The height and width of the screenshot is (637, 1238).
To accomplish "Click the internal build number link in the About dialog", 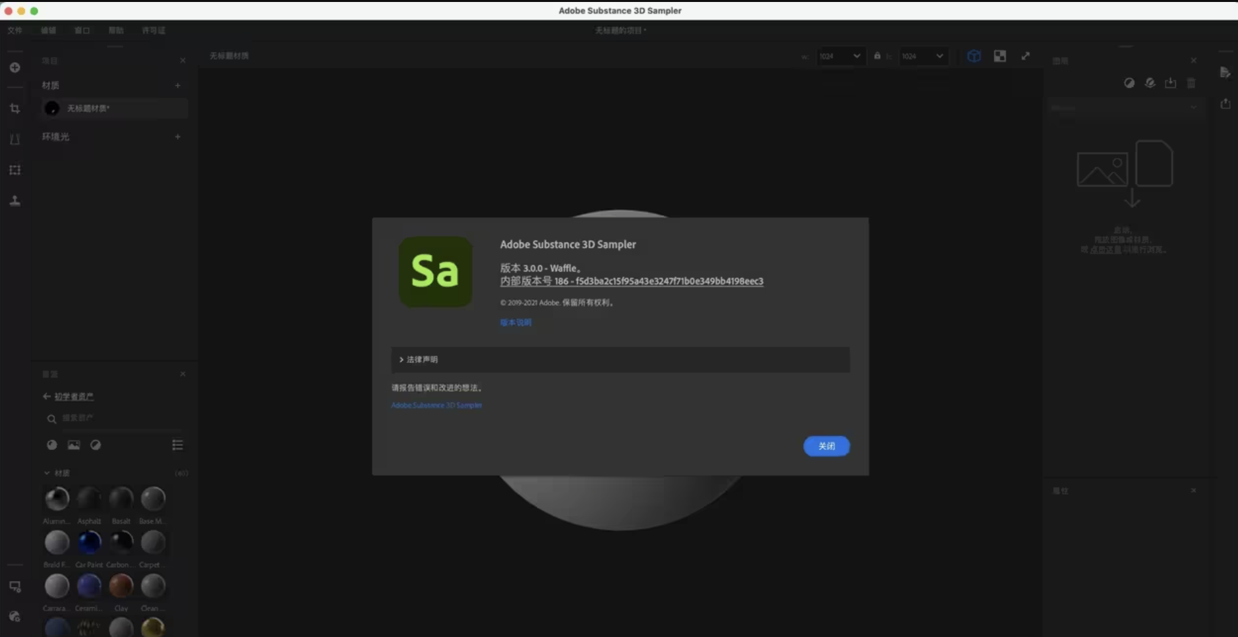I will pos(632,281).
